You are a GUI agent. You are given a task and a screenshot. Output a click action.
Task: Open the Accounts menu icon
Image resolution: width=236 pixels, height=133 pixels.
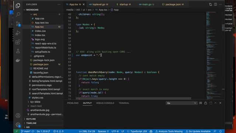coord(18,116)
